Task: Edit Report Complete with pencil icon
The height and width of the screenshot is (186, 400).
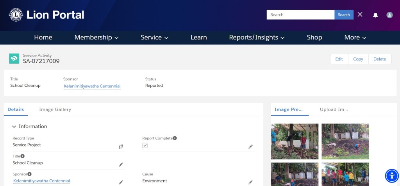Action: (x=250, y=147)
